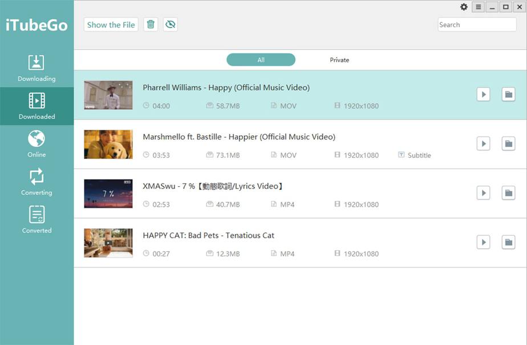Screen dimensions: 527x345
Task: Open folder for XMASwu 7% video
Action: (x=509, y=193)
